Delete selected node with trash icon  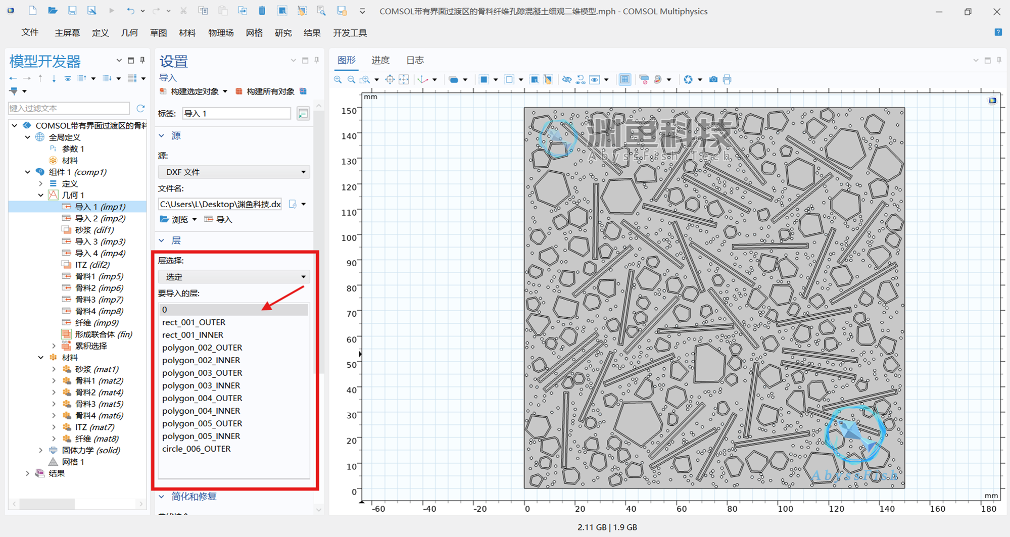coord(262,11)
